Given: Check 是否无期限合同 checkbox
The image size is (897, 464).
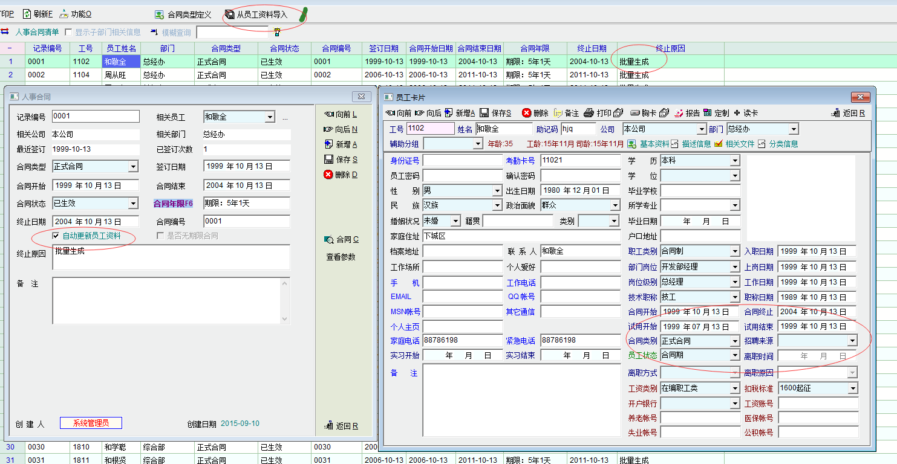Looking at the screenshot, I should click(x=160, y=236).
